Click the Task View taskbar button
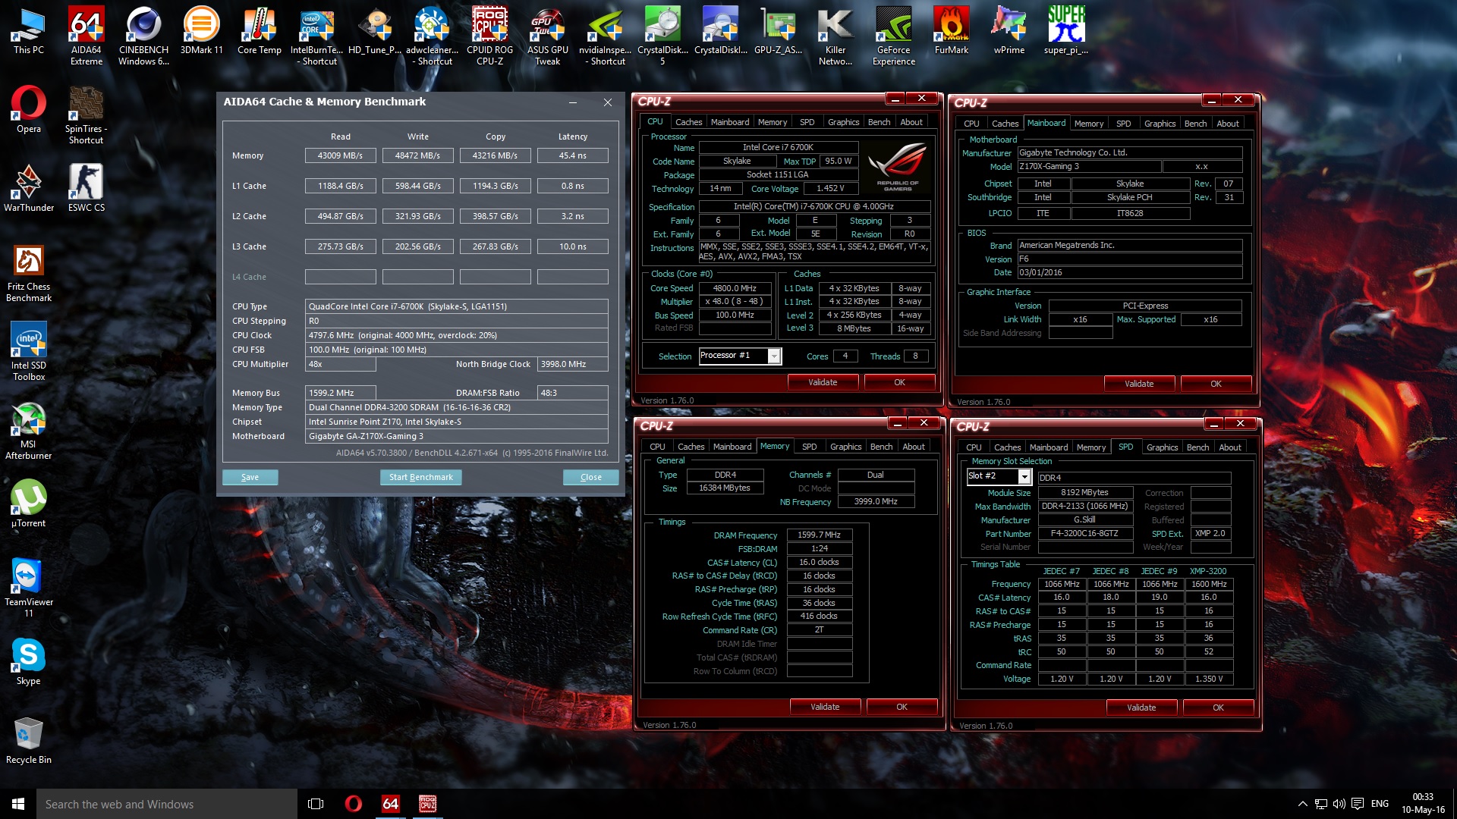 click(x=316, y=804)
